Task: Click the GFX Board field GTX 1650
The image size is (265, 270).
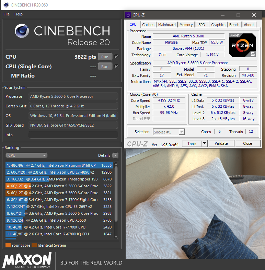Action: pyautogui.click(x=73, y=125)
